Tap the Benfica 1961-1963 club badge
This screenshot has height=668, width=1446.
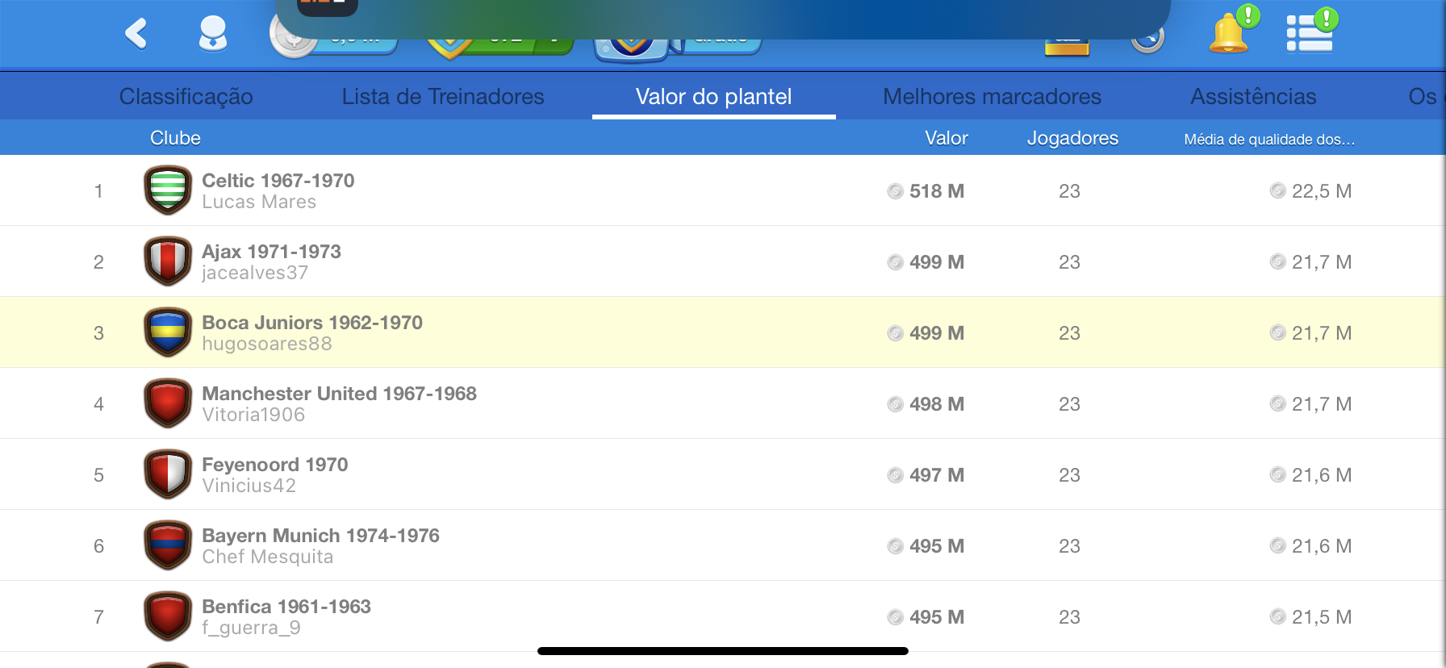(168, 616)
